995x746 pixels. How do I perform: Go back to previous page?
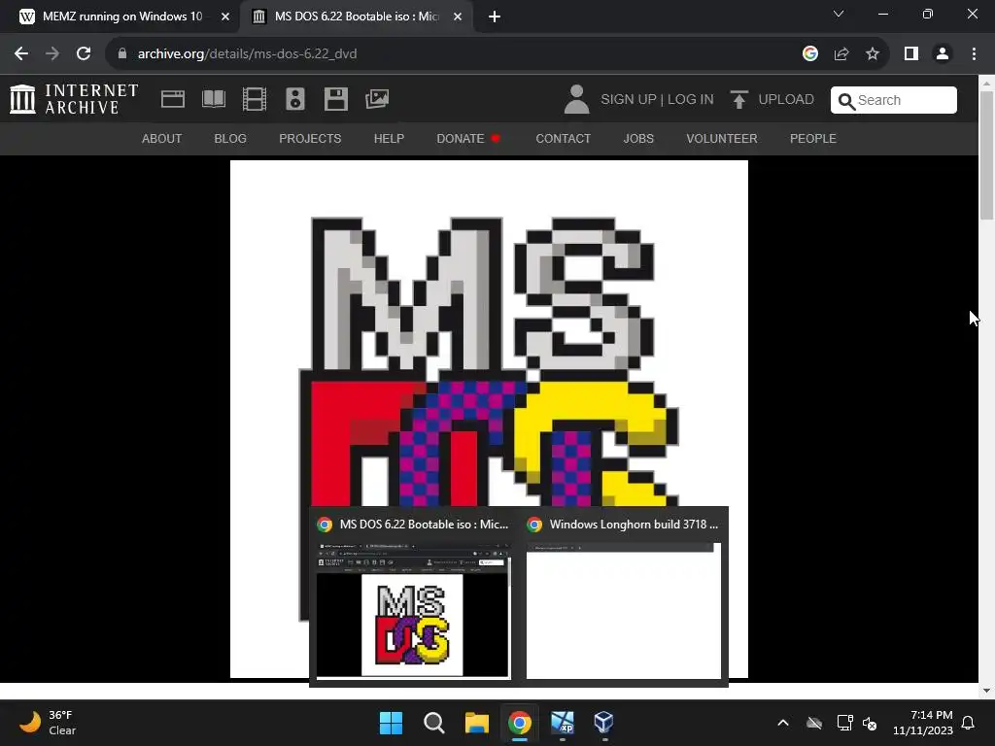coord(21,54)
